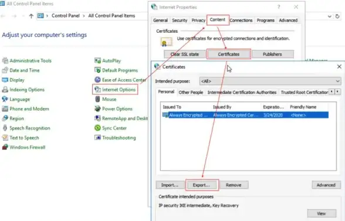The width and height of the screenshot is (345, 221).
Task: Expand the address bar history dropdown
Action: click(330, 16)
